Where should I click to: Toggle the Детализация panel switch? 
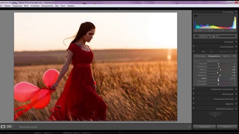pyautogui.click(x=193, y=93)
